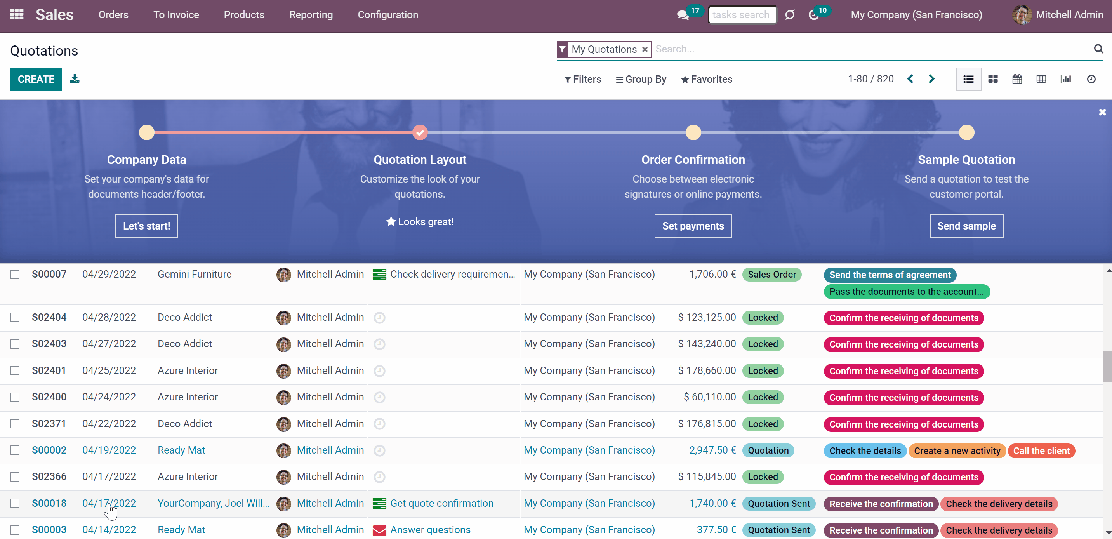Open quotation S00002 link
Viewport: 1112px width, 539px height.
coord(49,450)
